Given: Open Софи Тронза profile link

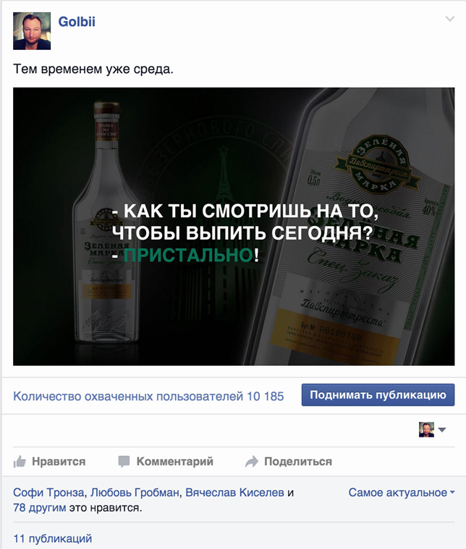Looking at the screenshot, I should click(48, 493).
